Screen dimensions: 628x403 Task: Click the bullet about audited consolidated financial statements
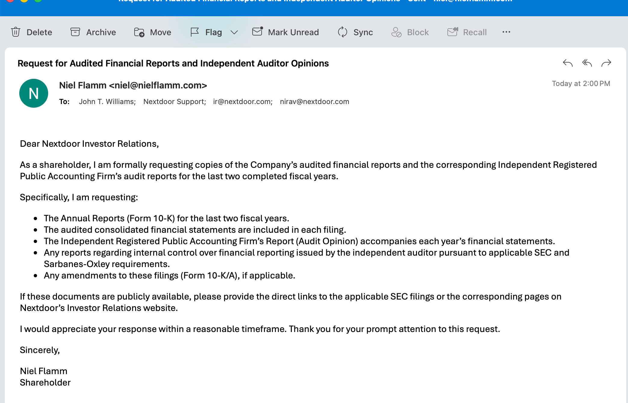(x=195, y=230)
